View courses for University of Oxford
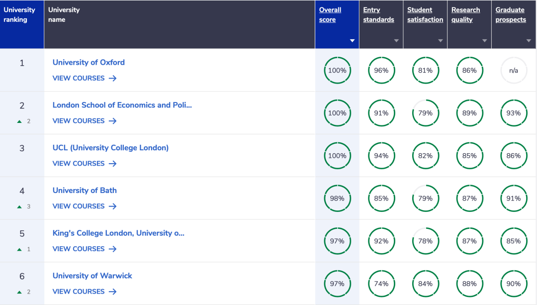Viewport: 537px width, 305px height. [84, 78]
